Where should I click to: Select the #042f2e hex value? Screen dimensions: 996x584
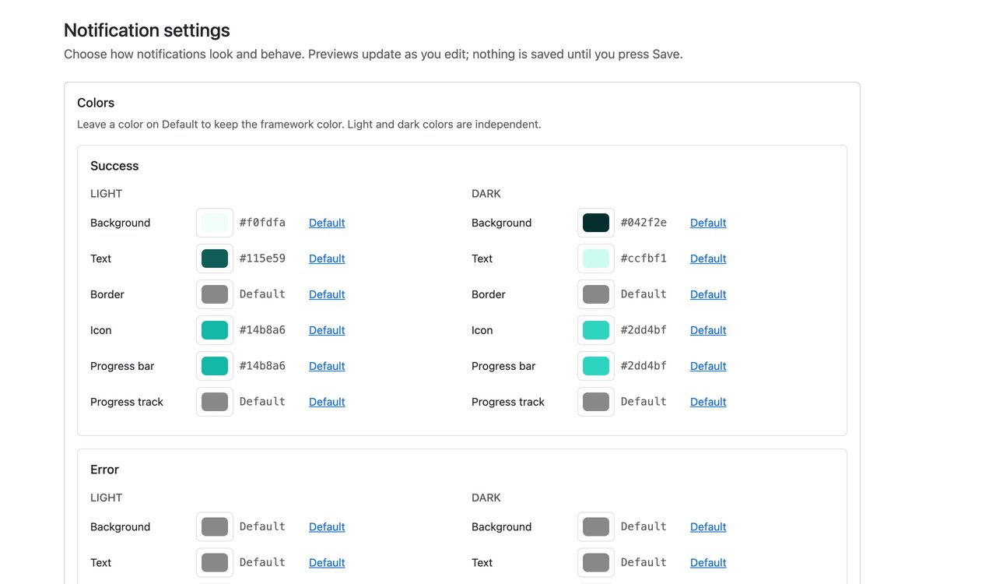(644, 223)
